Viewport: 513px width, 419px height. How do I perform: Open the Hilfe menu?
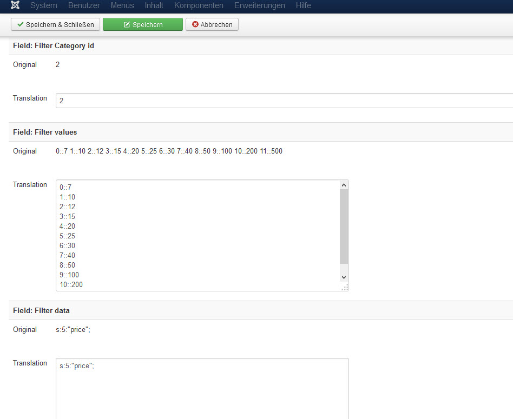(303, 5)
